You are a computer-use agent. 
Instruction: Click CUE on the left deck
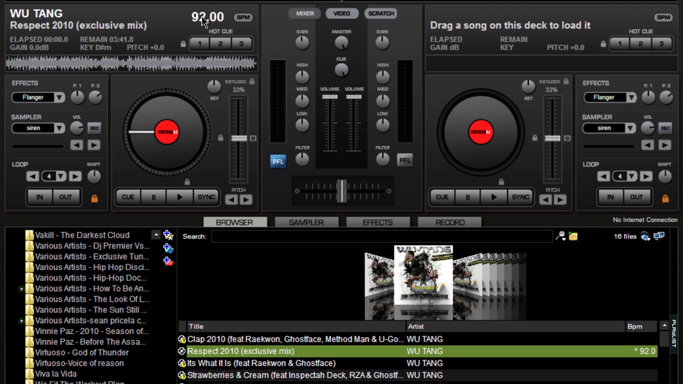pos(128,197)
